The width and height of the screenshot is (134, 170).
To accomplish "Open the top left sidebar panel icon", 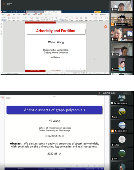I will pyautogui.click(x=1, y=24).
